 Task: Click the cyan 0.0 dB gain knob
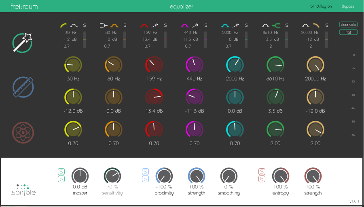(235, 97)
